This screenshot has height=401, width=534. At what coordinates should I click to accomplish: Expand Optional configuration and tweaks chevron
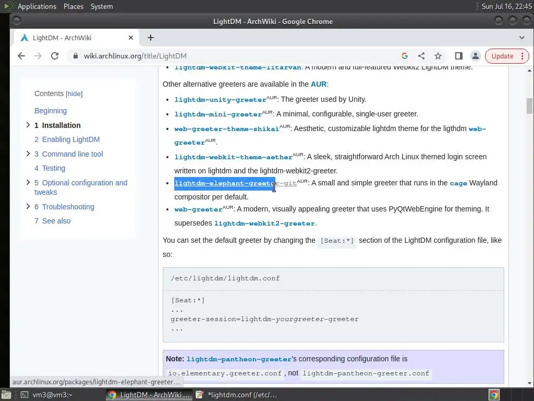pyautogui.click(x=28, y=182)
